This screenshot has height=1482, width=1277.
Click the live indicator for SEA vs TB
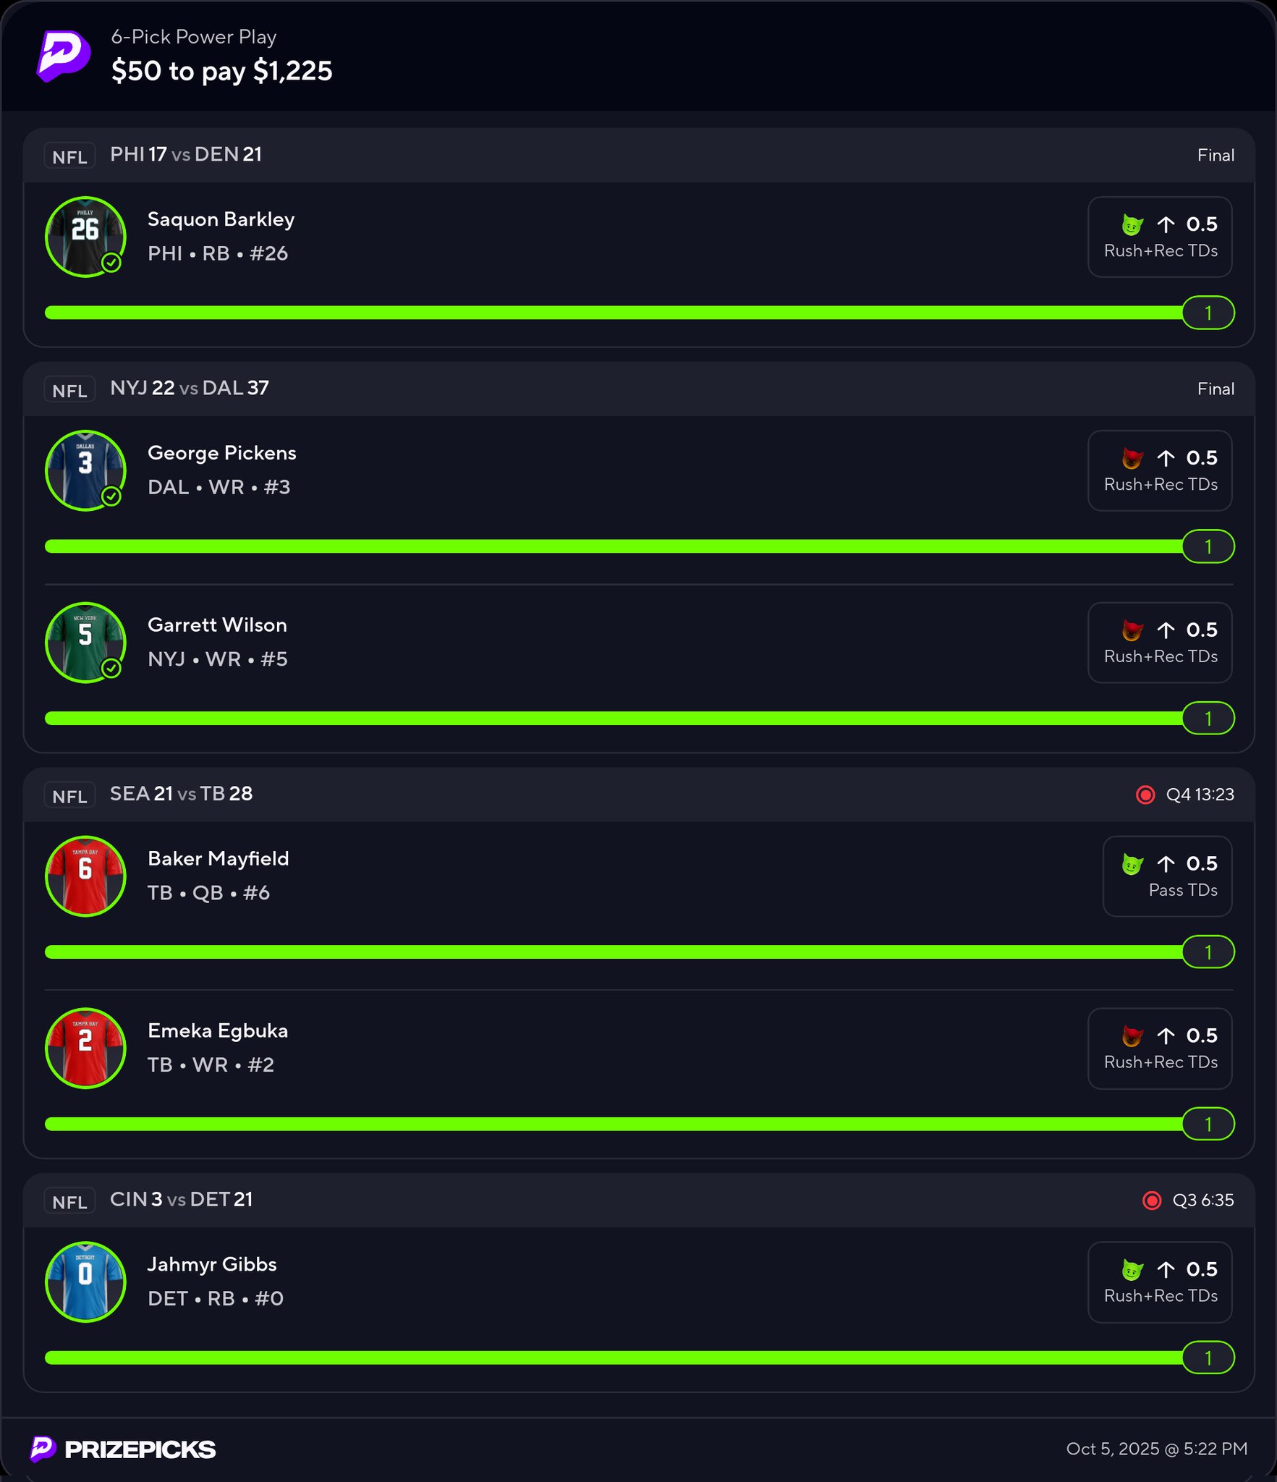1145,795
